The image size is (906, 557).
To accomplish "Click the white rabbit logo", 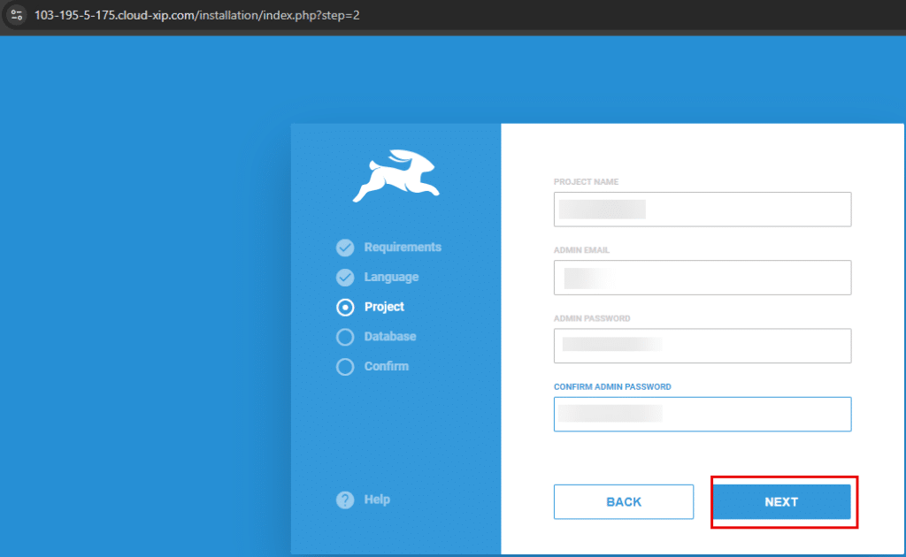I will pos(395,176).
